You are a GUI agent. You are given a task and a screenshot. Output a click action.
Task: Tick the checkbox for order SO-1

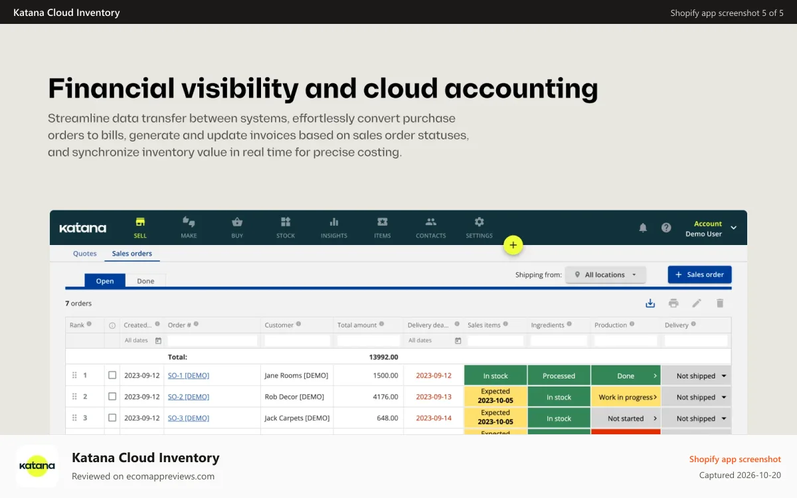pyautogui.click(x=112, y=375)
